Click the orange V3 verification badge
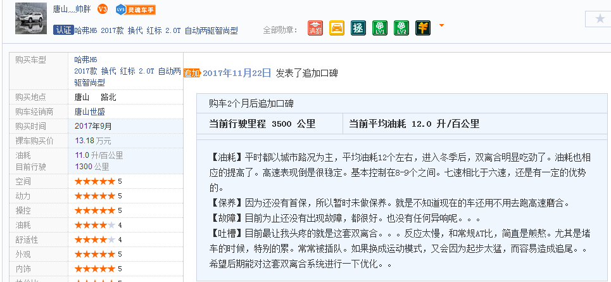Image resolution: width=611 pixels, height=282 pixels. pos(103,10)
